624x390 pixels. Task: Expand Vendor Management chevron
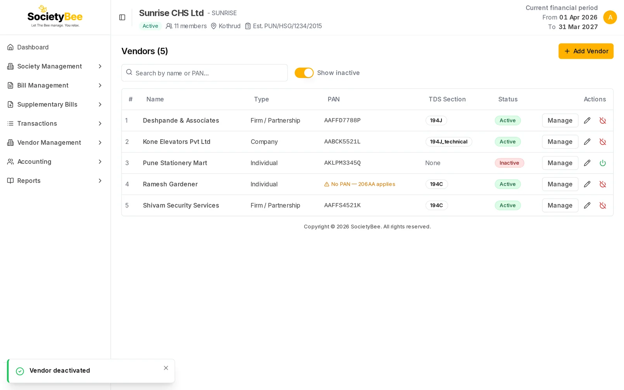point(100,143)
